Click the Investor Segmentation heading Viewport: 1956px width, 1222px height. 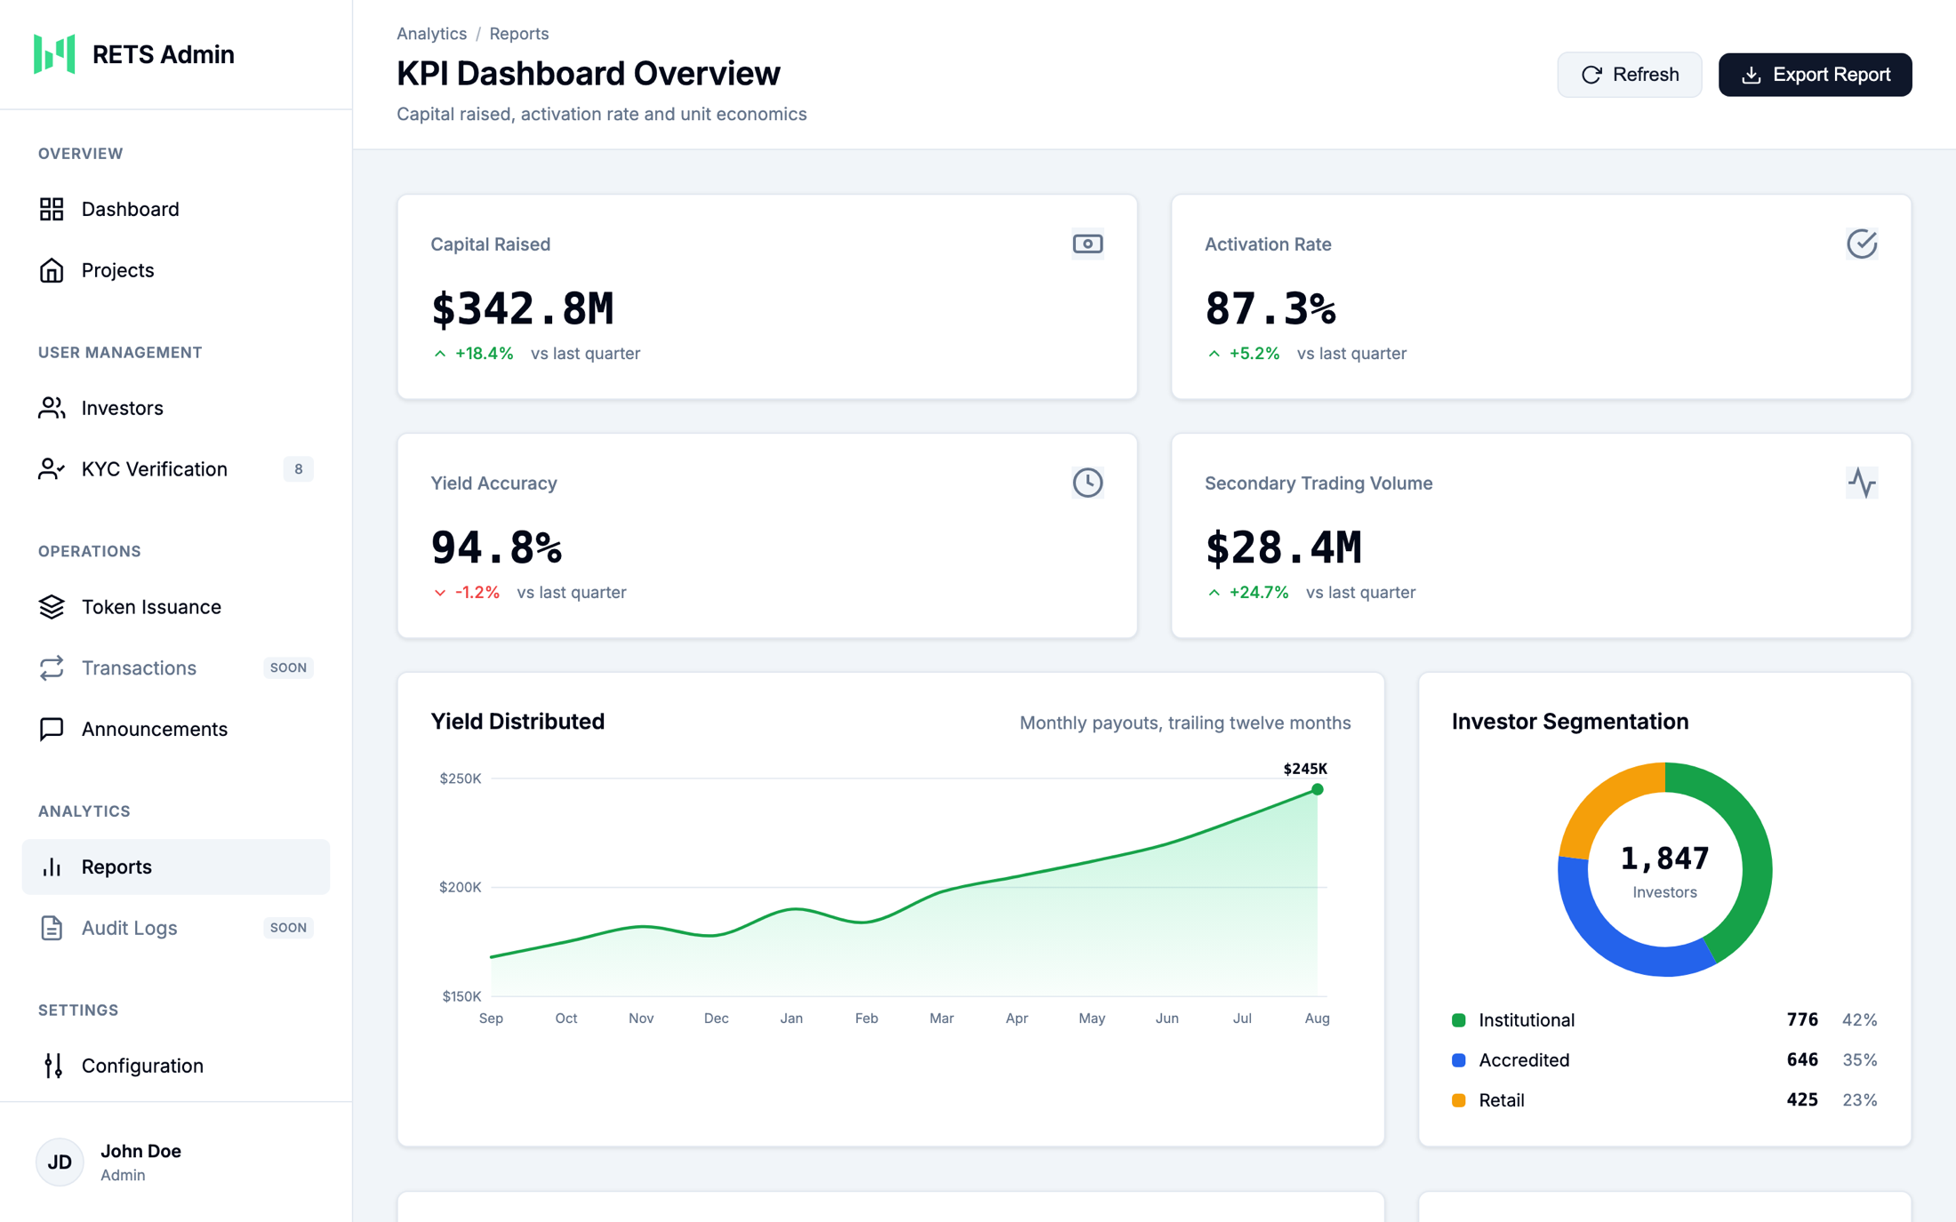point(1570,722)
